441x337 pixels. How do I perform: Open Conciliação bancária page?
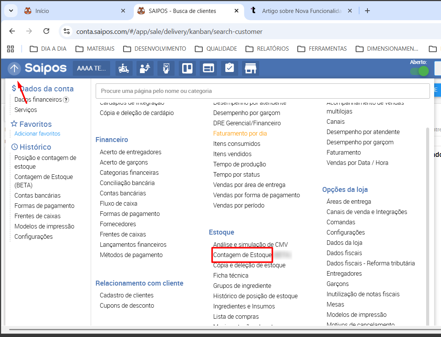[x=127, y=183]
